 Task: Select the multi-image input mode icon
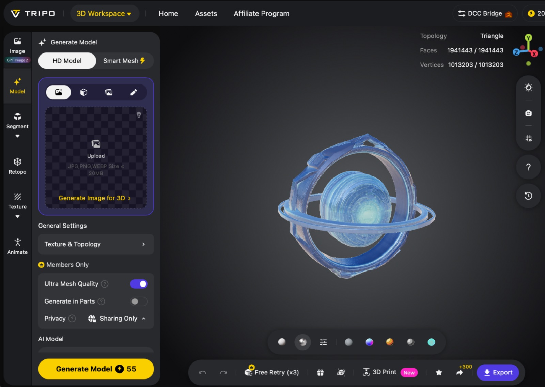click(109, 92)
